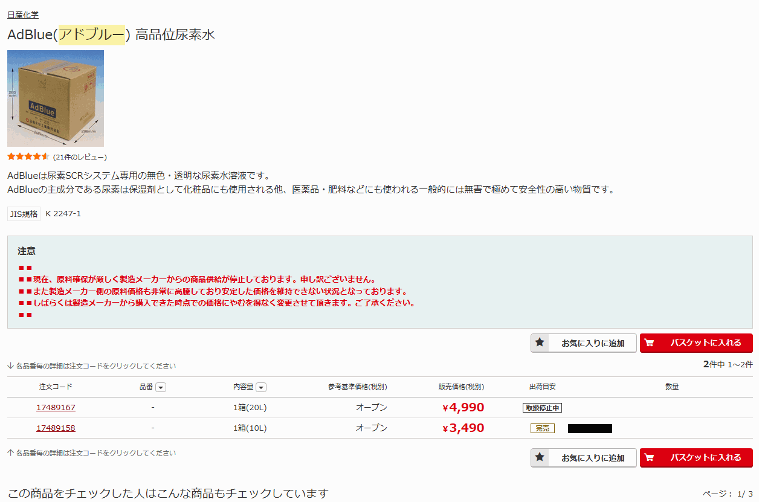Click the lower お気に入りに追加 button
Viewport: 759px width, 502px height.
[584, 458]
